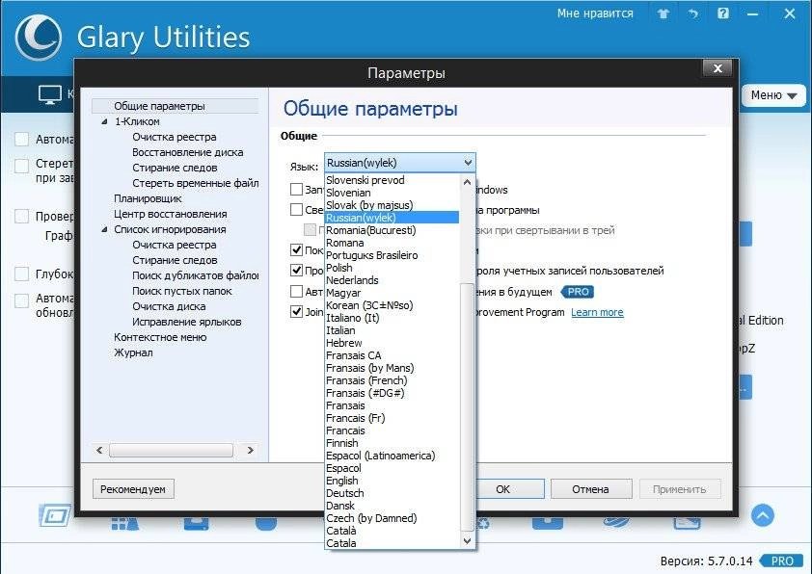Collapse the Список игнорирования tree node triangle

coord(104,229)
